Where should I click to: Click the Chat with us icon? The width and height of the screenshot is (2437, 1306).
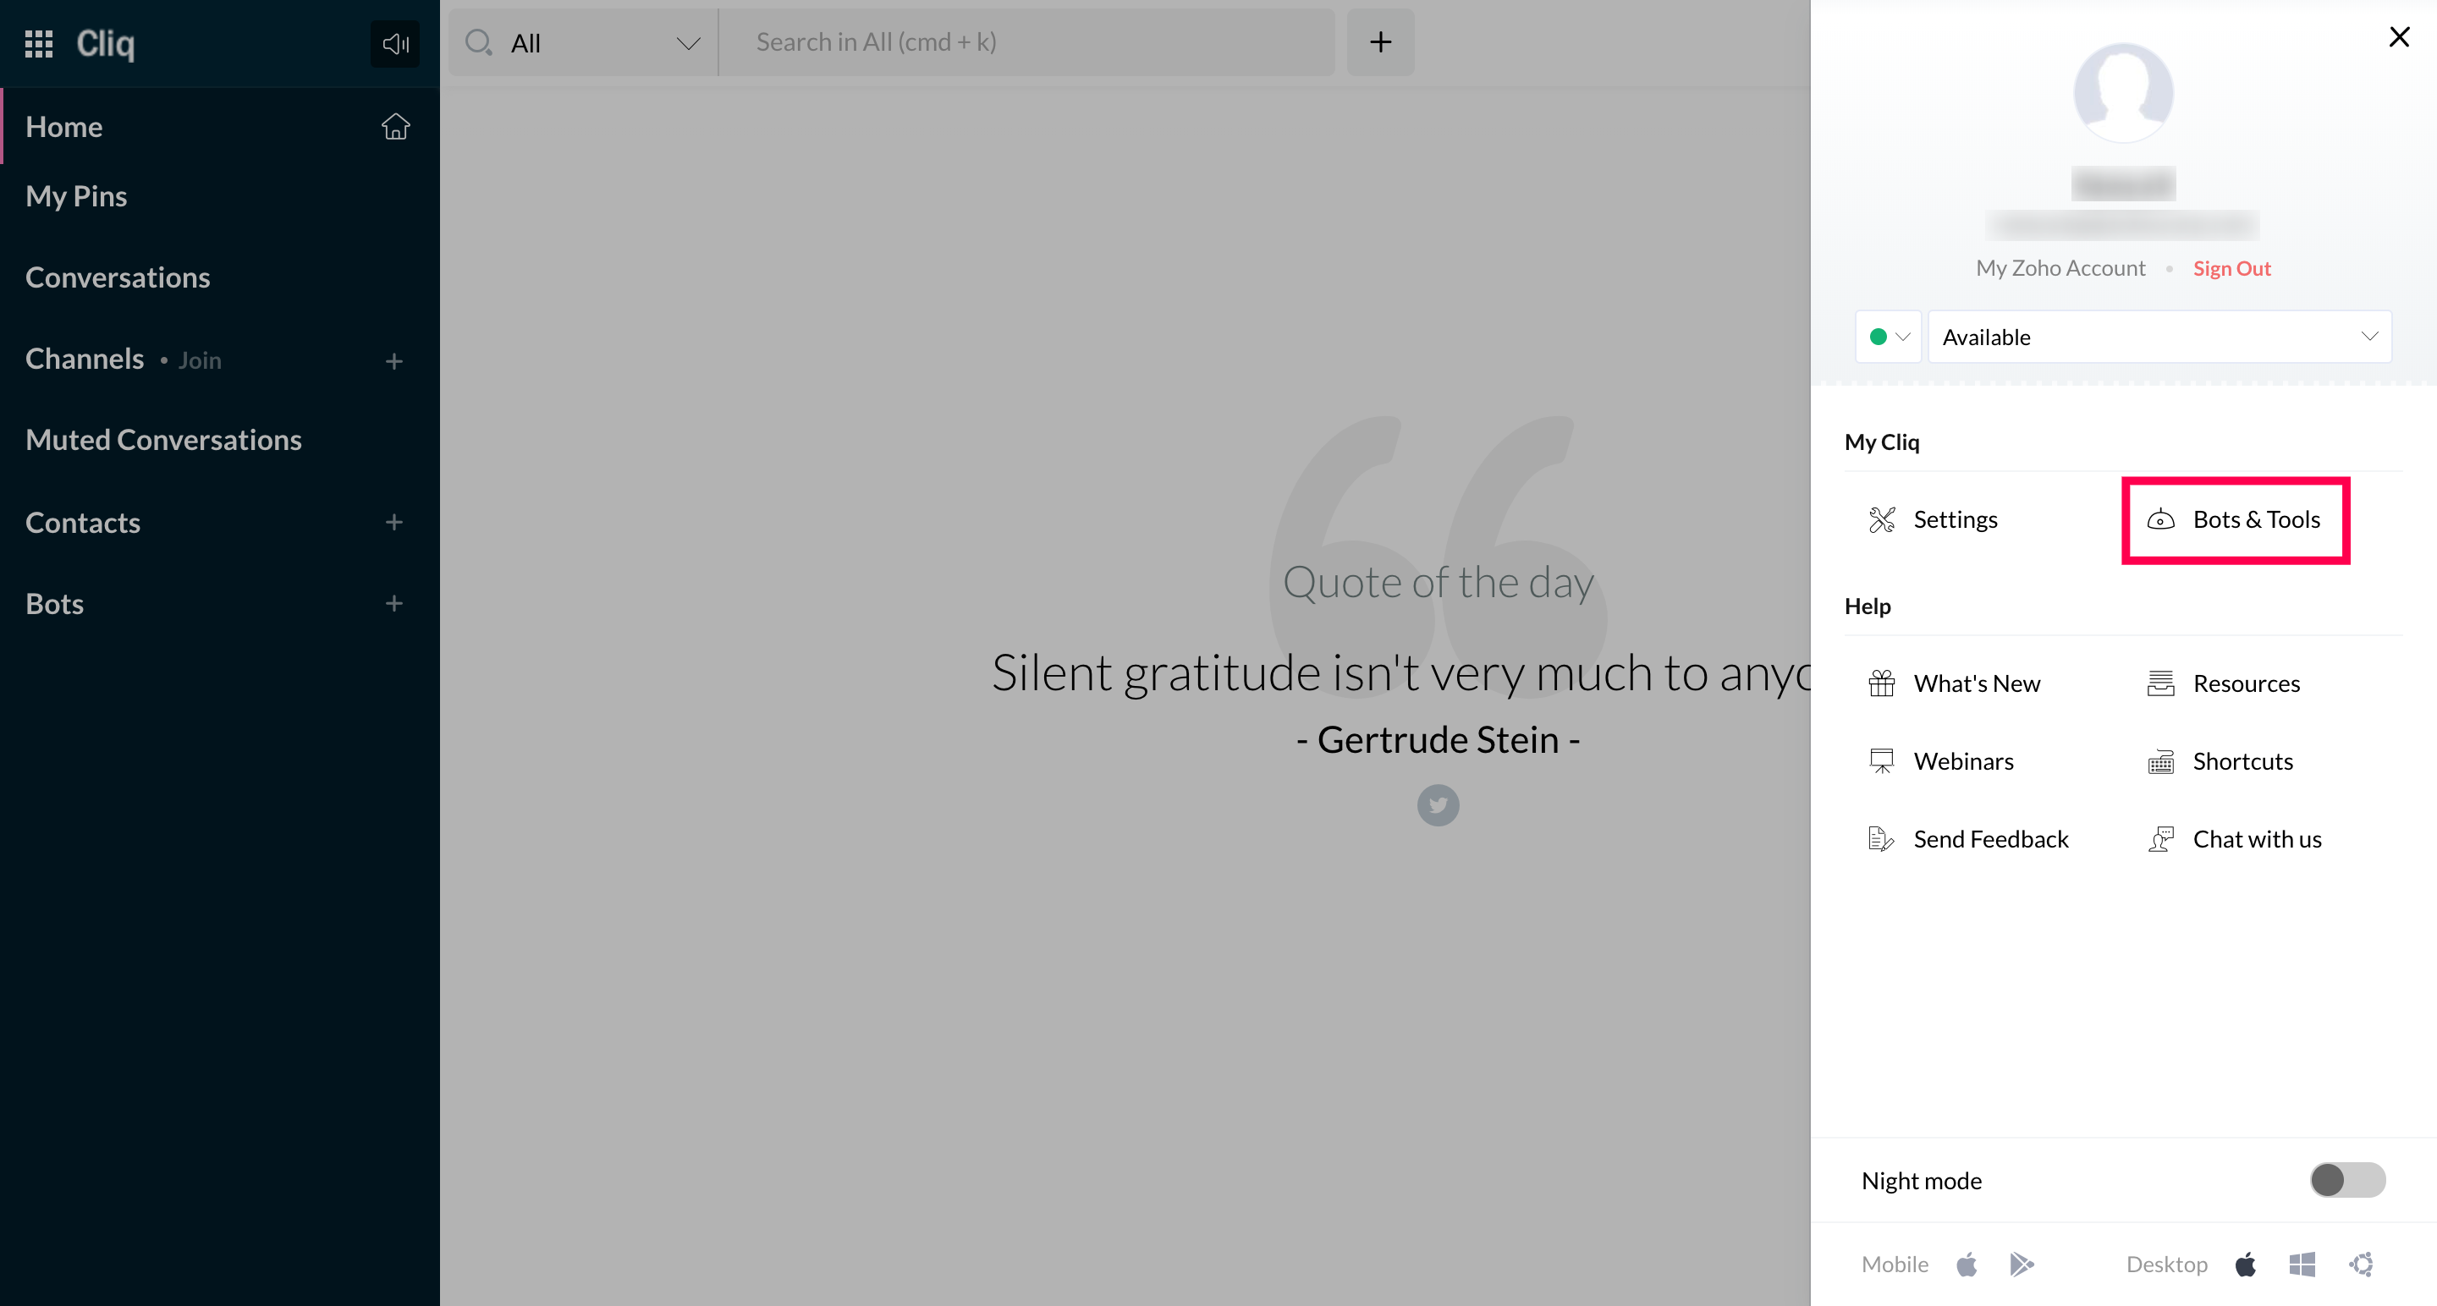point(2161,839)
